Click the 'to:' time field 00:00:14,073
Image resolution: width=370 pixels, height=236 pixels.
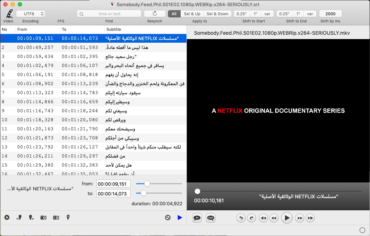(113, 194)
